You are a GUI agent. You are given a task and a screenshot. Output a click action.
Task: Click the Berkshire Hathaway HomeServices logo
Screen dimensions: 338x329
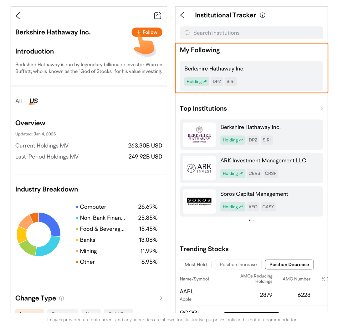(199, 135)
